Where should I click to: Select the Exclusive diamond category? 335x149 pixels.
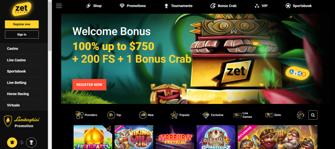pos(213,115)
